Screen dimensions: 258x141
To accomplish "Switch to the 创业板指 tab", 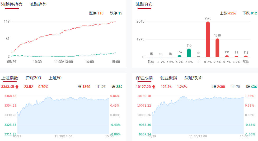I will 168,78.
